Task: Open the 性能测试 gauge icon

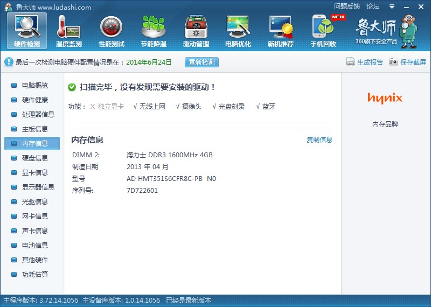Action: pos(112,31)
